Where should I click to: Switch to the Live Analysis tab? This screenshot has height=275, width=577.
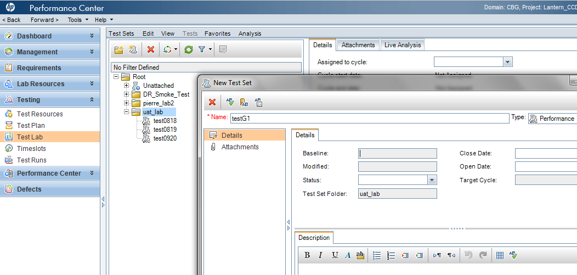tap(403, 45)
